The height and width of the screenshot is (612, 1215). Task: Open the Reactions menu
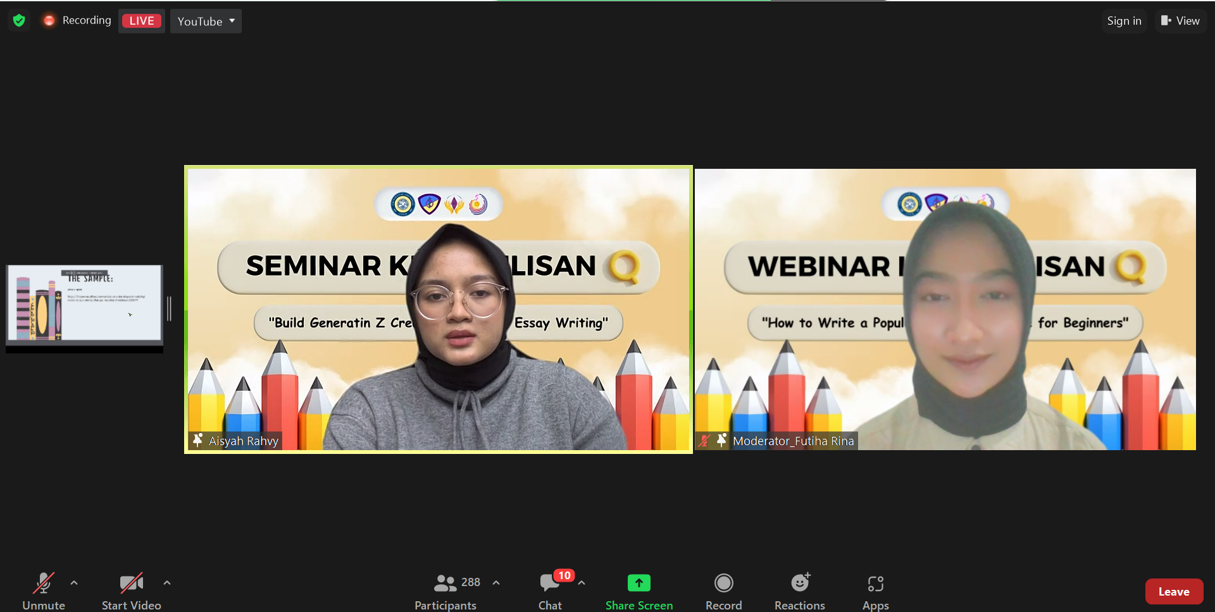(799, 591)
